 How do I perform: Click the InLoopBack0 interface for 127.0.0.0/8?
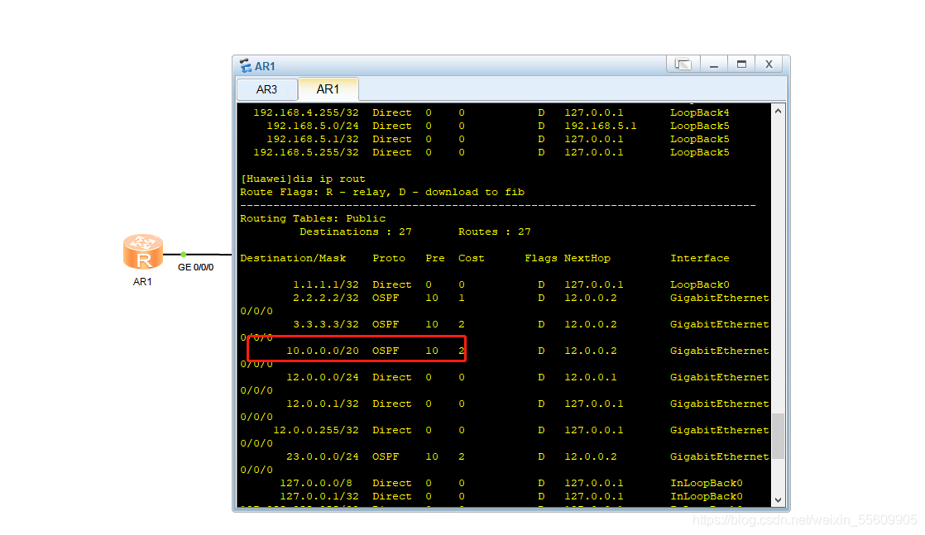click(x=706, y=483)
